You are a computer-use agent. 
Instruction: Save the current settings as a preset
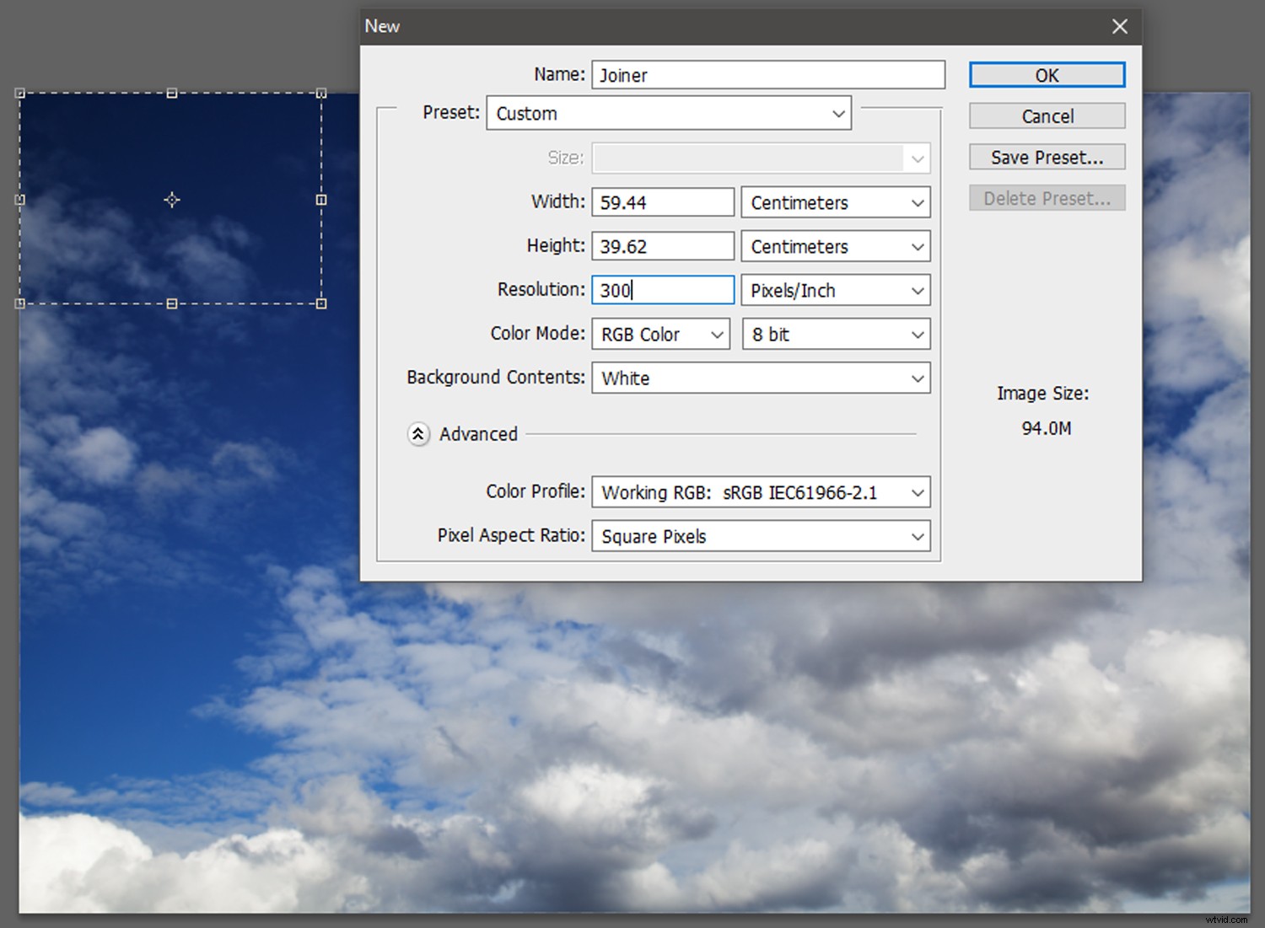1046,157
